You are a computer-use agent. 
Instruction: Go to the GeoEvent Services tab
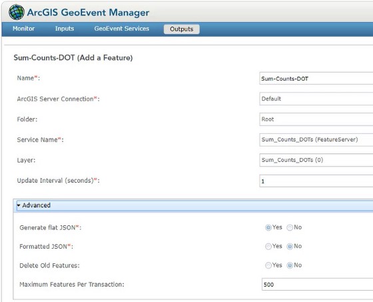click(x=121, y=29)
